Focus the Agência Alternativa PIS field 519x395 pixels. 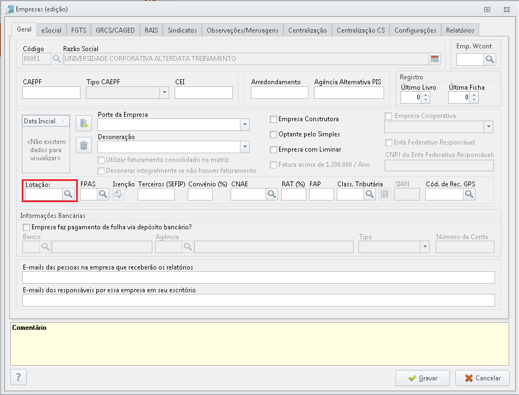click(349, 92)
